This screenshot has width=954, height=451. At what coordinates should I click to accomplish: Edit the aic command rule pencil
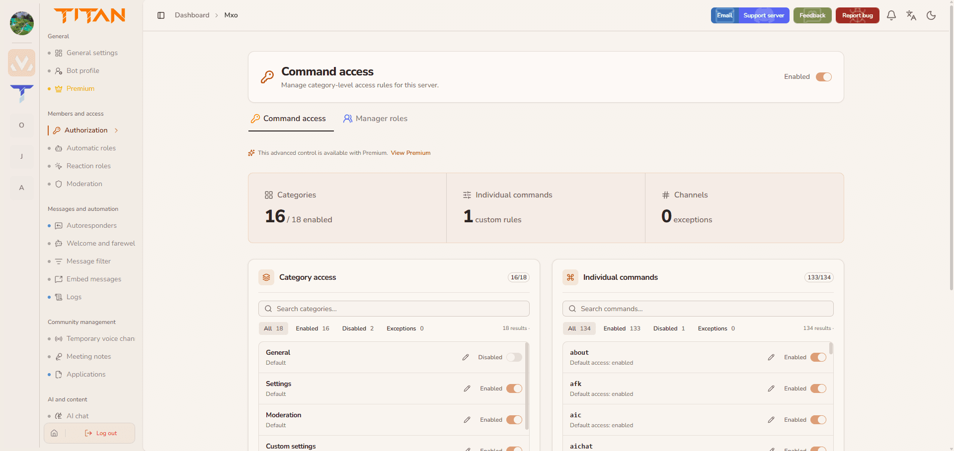click(x=771, y=420)
